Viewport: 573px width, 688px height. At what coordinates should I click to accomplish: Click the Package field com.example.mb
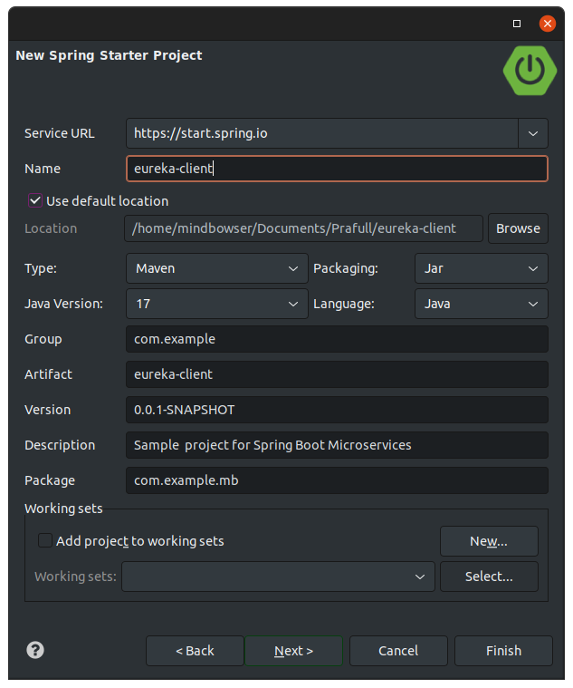(337, 480)
